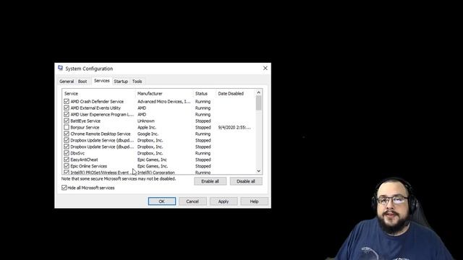Uncheck the DbxSvc checkbox

pos(67,153)
